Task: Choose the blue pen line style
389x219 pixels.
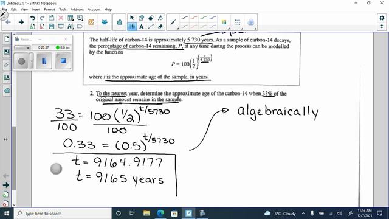Action: [x=213, y=18]
